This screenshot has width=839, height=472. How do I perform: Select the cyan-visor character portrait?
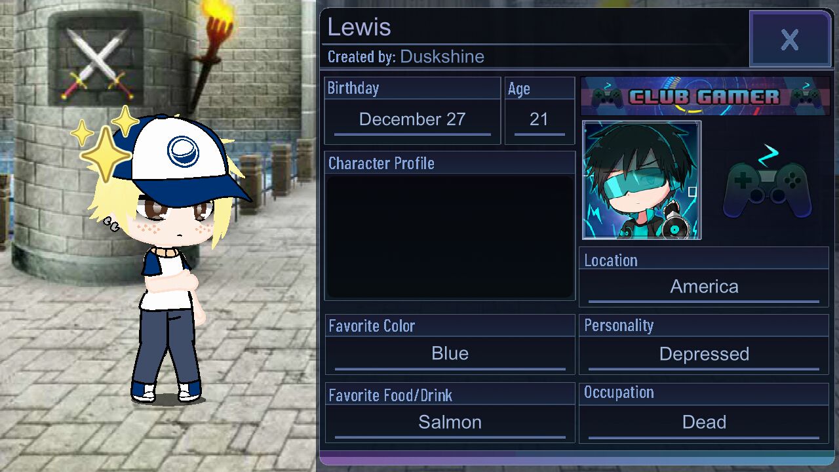[642, 180]
